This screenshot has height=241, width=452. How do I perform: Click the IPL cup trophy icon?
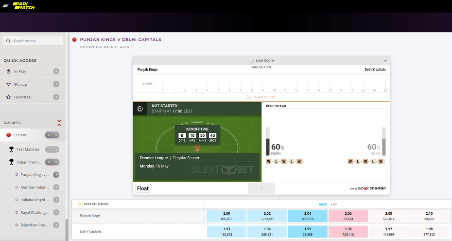coord(8,84)
